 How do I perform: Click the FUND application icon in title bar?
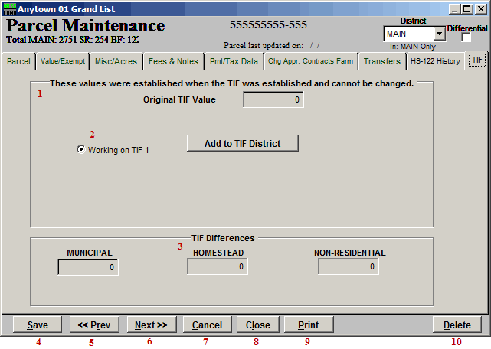(x=9, y=8)
